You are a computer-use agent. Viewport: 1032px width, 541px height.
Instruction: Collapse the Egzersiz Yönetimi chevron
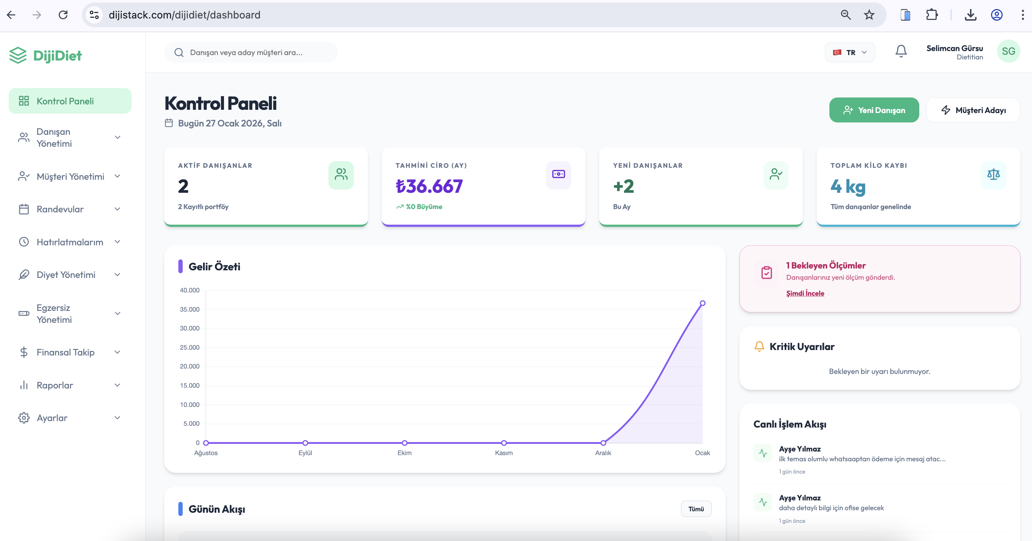tap(117, 313)
